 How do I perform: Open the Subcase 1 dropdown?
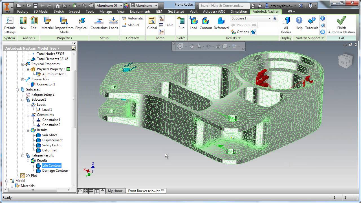[x=269, y=18]
